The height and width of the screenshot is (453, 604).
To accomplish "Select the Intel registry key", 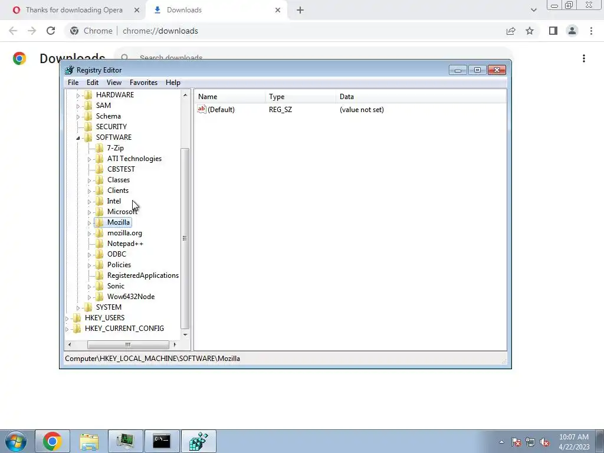I will tap(114, 201).
